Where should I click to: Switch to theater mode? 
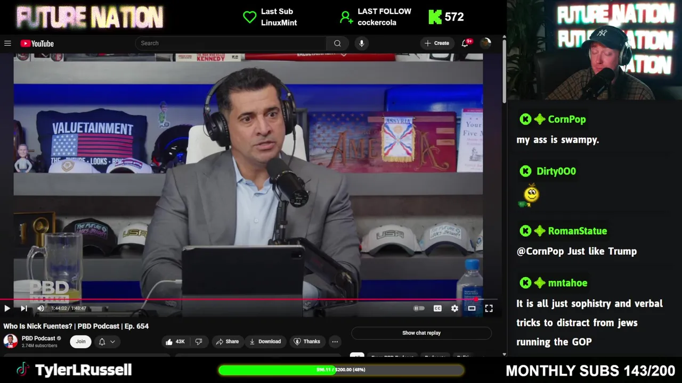click(472, 308)
